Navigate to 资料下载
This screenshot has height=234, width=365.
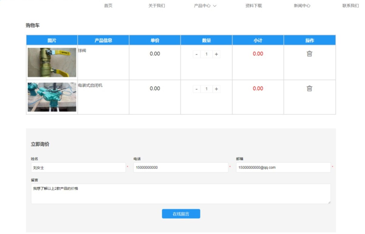(254, 6)
